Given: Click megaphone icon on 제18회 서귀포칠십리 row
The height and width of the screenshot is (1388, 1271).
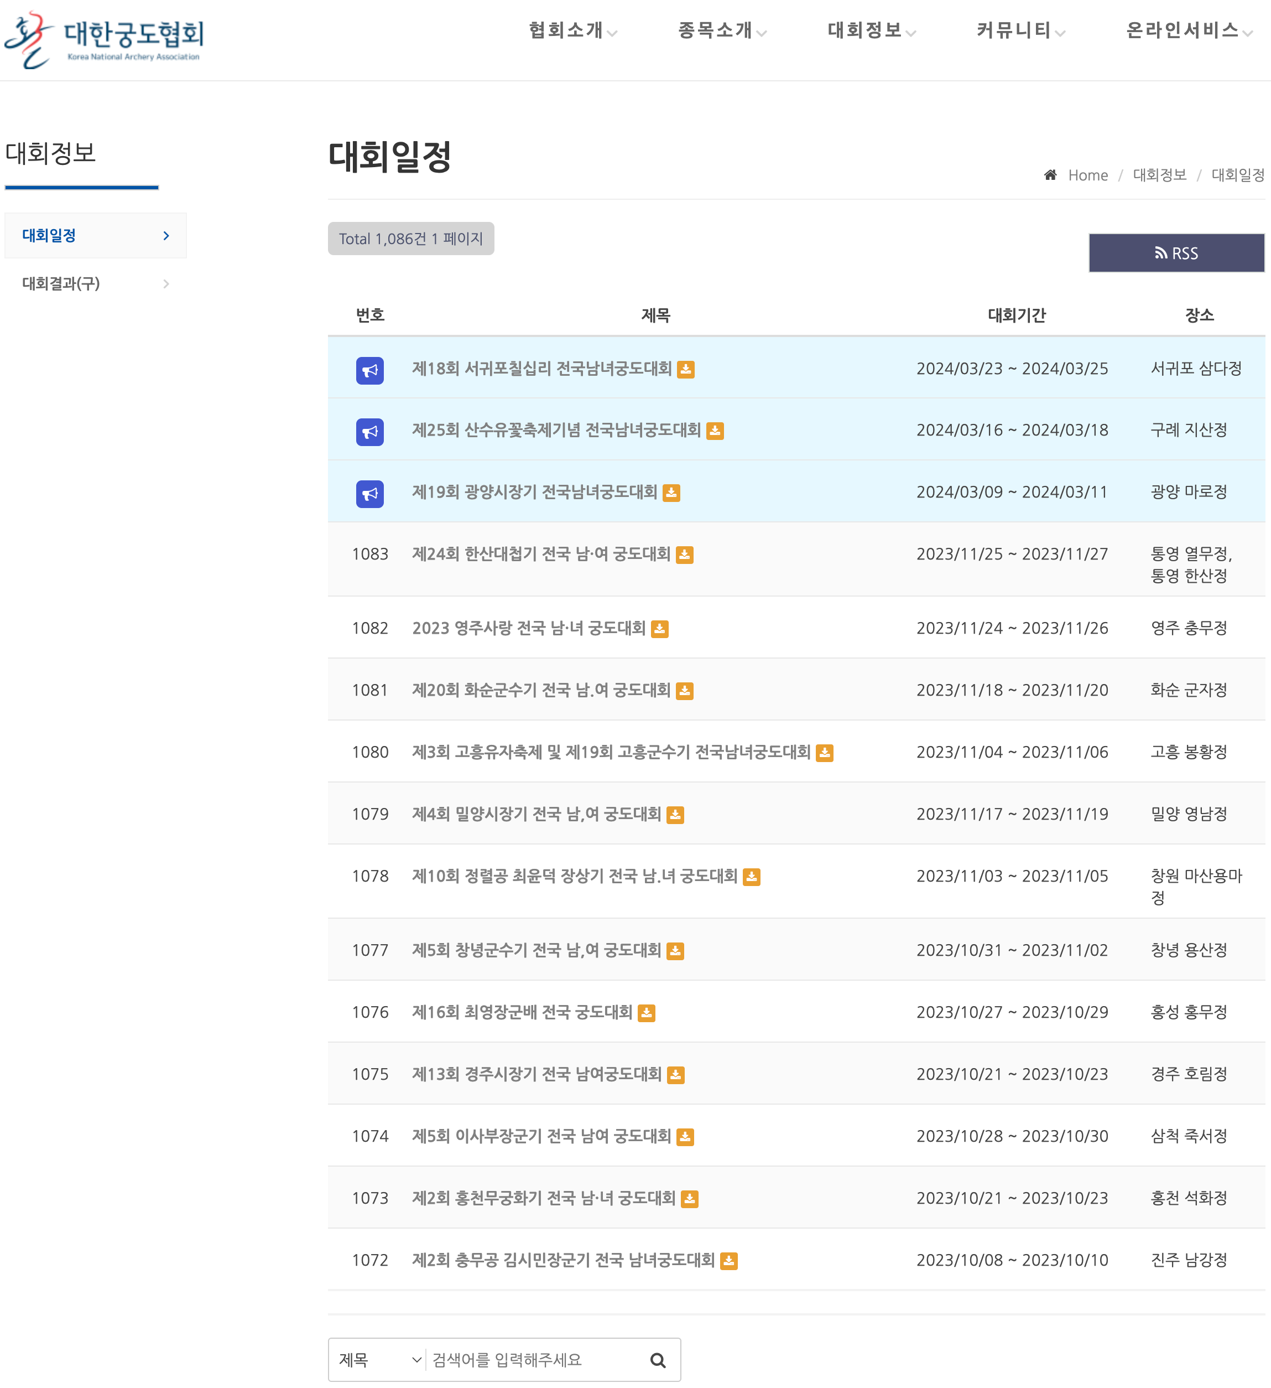Looking at the screenshot, I should coord(369,370).
